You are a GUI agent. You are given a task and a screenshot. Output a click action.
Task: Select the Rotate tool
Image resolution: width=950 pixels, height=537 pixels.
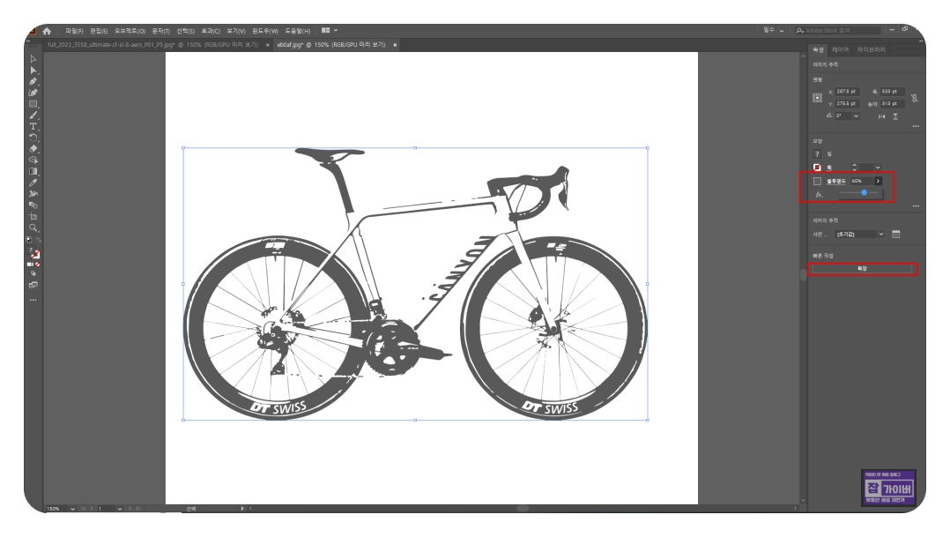33,138
